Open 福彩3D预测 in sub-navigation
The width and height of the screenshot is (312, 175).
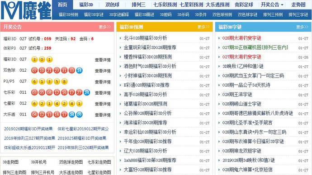click(68, 15)
